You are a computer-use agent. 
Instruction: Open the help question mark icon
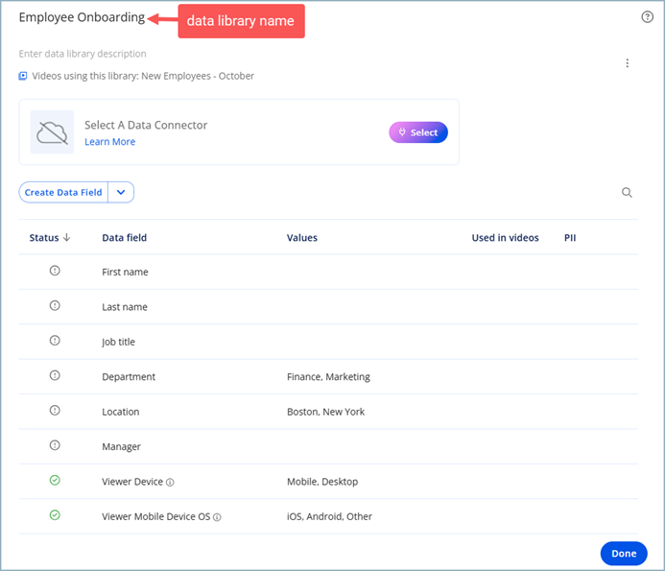(x=647, y=16)
